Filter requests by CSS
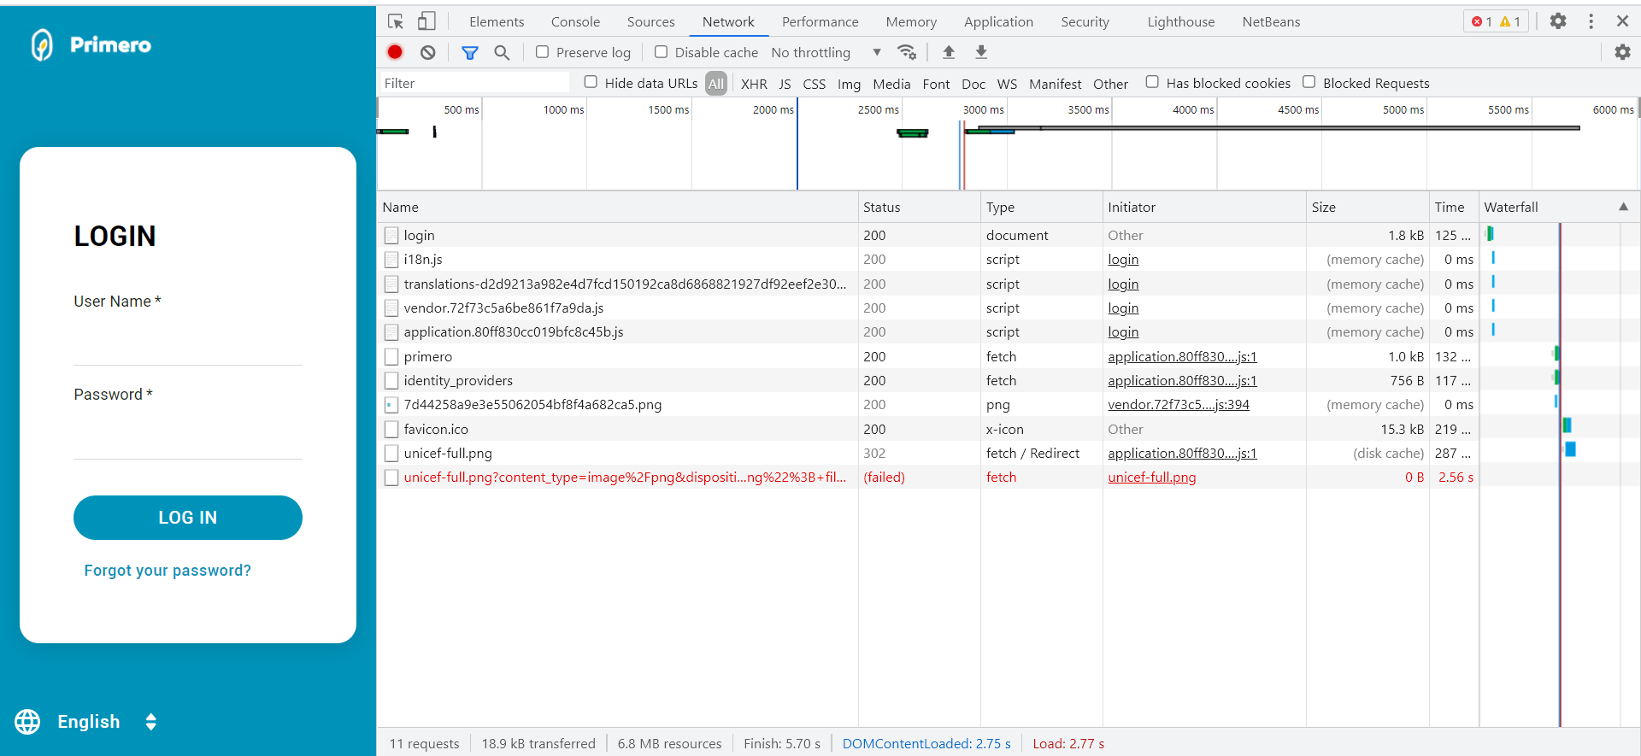The image size is (1641, 756). click(x=815, y=84)
